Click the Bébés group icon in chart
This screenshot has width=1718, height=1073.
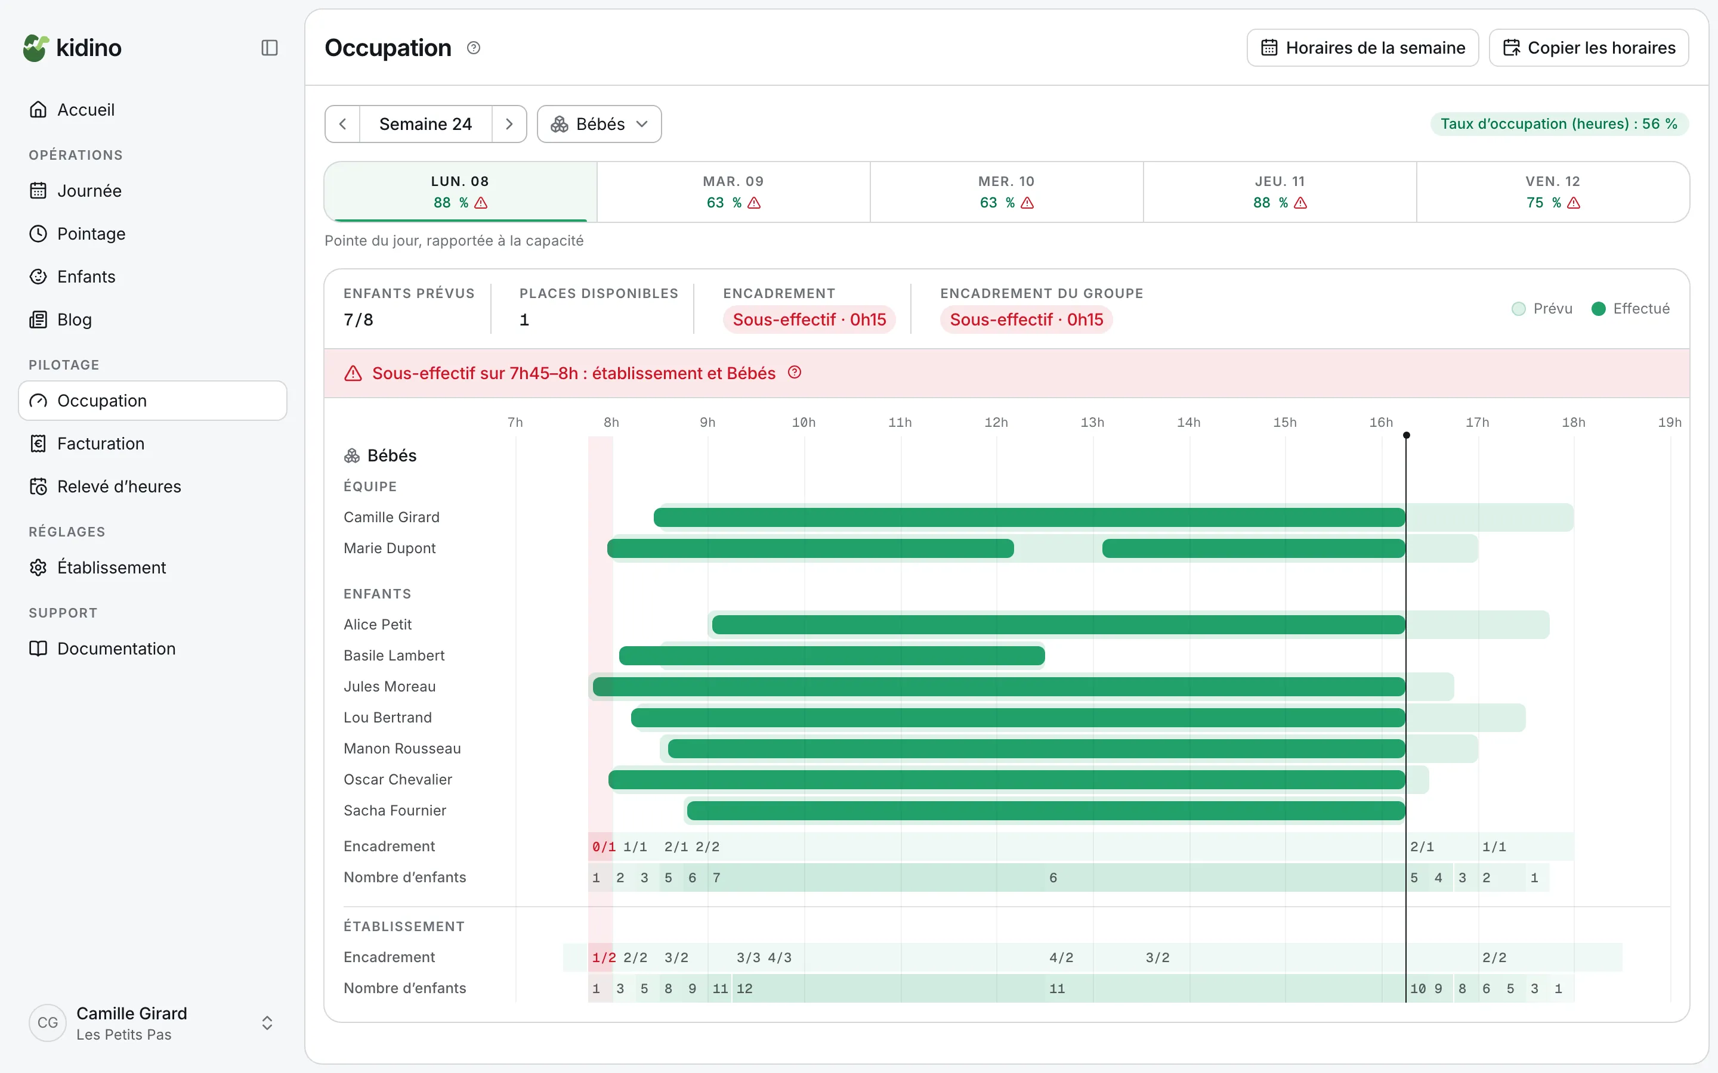point(352,455)
